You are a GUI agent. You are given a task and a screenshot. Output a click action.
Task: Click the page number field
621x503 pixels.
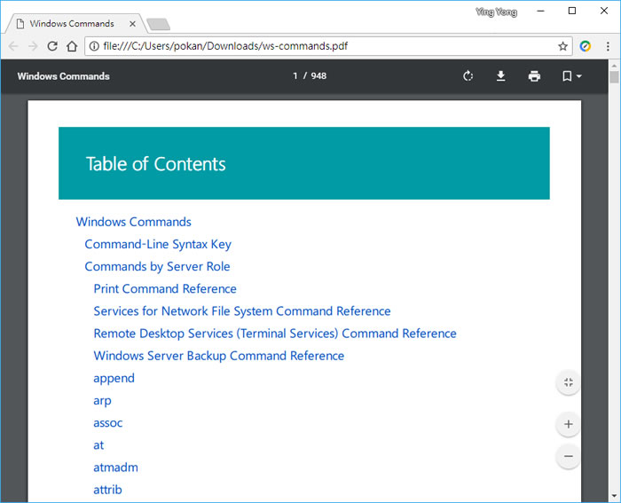[296, 76]
